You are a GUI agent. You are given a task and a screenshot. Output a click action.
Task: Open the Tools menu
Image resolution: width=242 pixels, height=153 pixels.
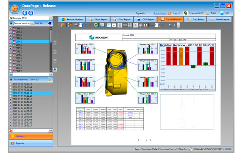[211, 13]
